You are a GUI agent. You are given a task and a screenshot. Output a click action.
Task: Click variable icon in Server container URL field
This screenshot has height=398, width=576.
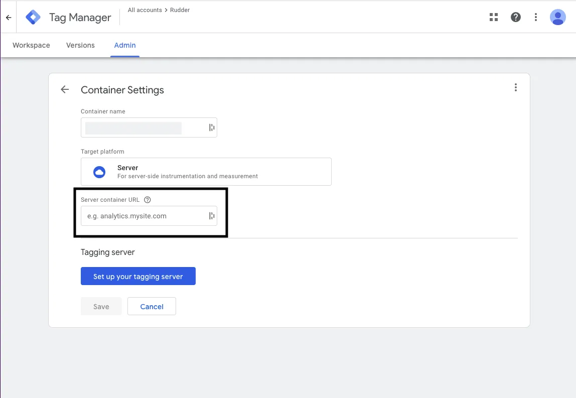212,216
